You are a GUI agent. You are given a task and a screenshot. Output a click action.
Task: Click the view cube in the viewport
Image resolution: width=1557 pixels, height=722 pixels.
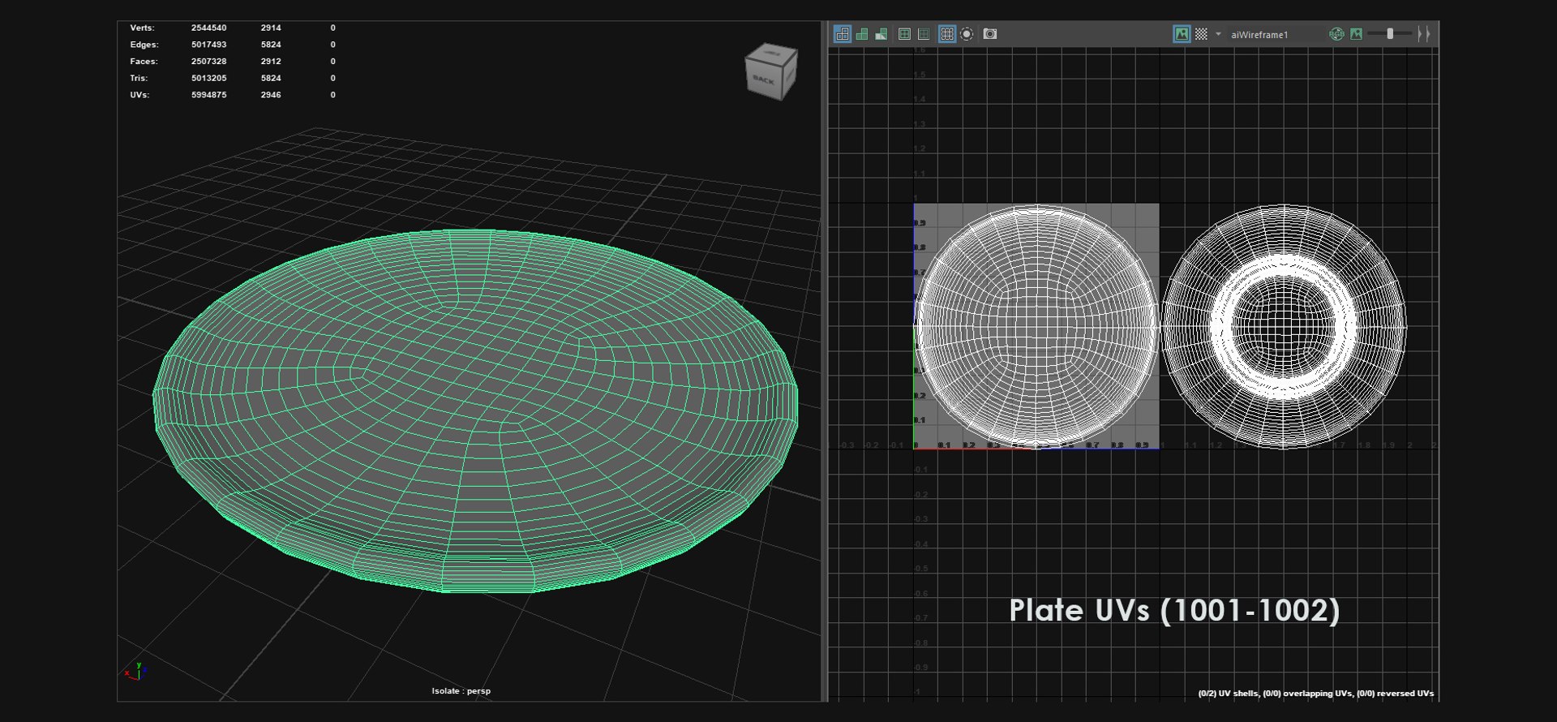pos(771,73)
